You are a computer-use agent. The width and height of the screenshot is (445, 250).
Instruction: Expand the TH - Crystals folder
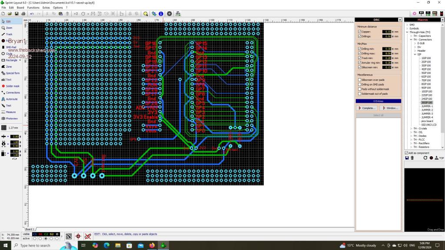tap(411, 128)
